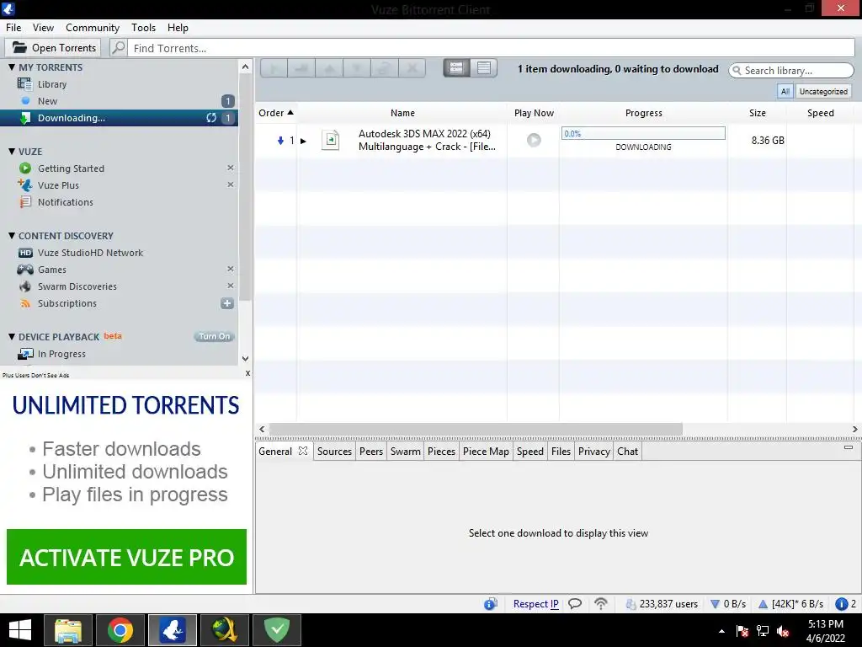Open the Help menu
Image resolution: width=862 pixels, height=647 pixels.
tap(178, 28)
